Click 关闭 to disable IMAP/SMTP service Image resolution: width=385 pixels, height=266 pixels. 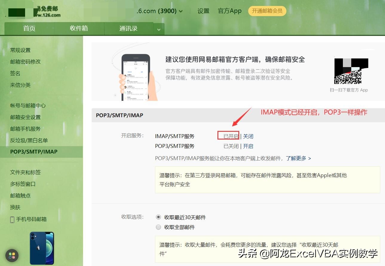click(x=248, y=136)
